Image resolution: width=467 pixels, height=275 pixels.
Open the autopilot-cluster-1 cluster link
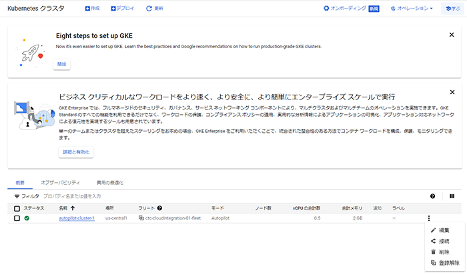tap(77, 218)
